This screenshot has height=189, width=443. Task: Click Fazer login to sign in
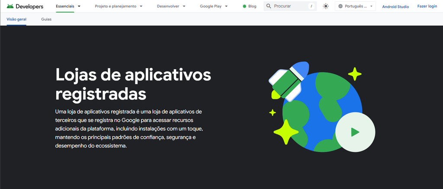coord(427,6)
